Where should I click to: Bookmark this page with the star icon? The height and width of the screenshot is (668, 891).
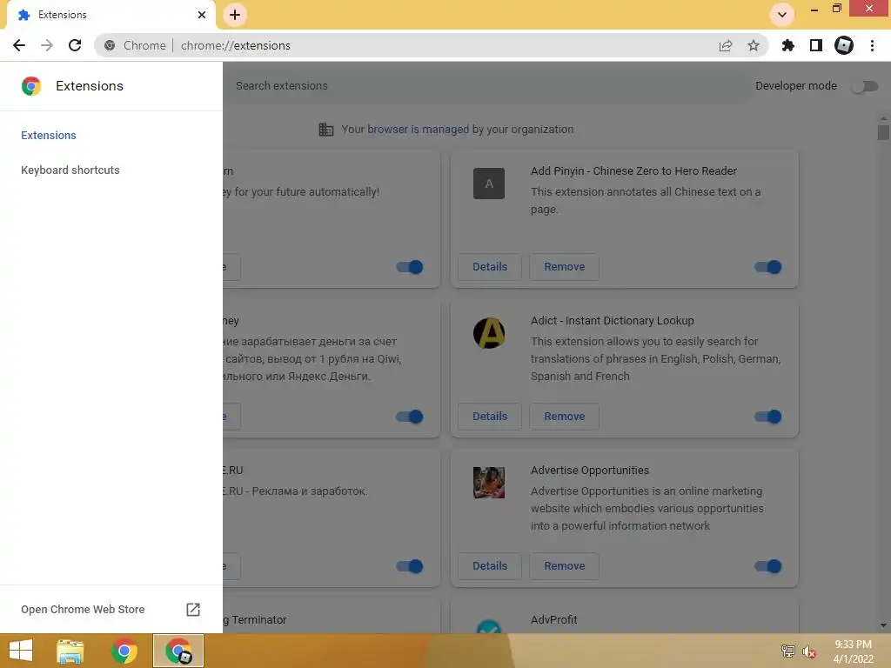(x=754, y=45)
